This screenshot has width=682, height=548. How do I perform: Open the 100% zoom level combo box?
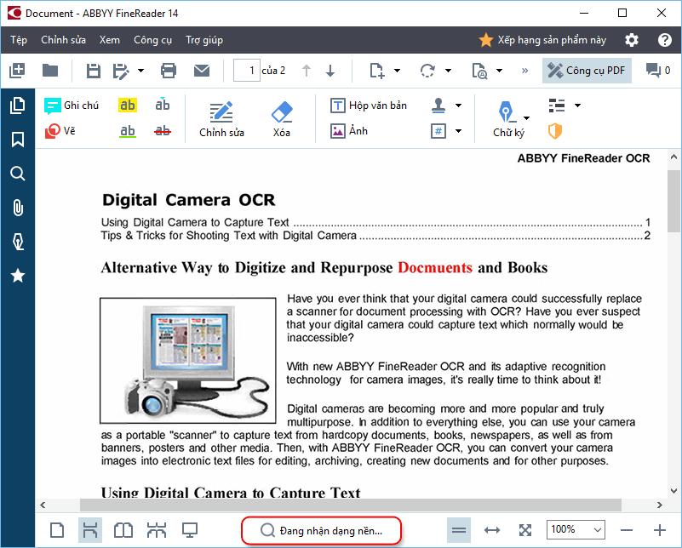point(576,530)
